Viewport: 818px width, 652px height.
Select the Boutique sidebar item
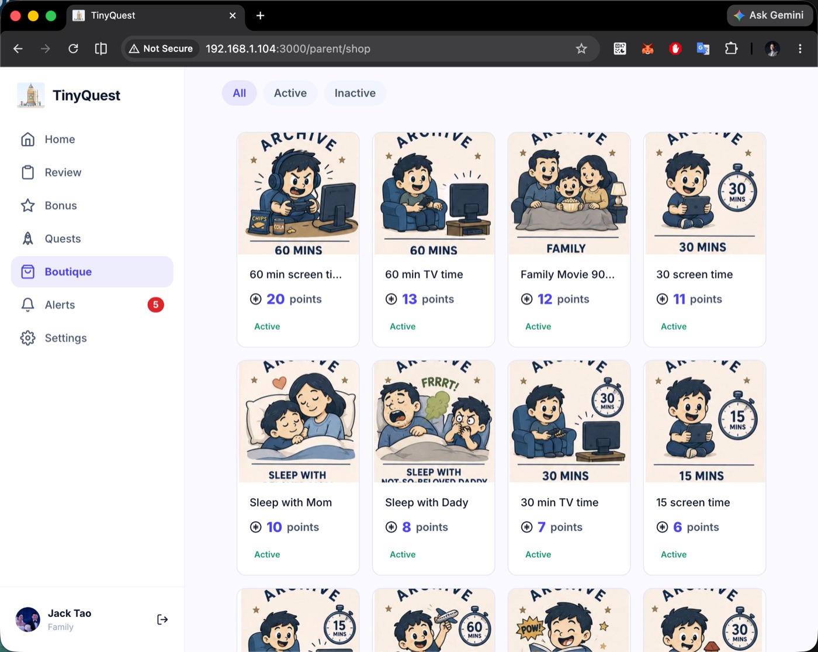click(92, 272)
